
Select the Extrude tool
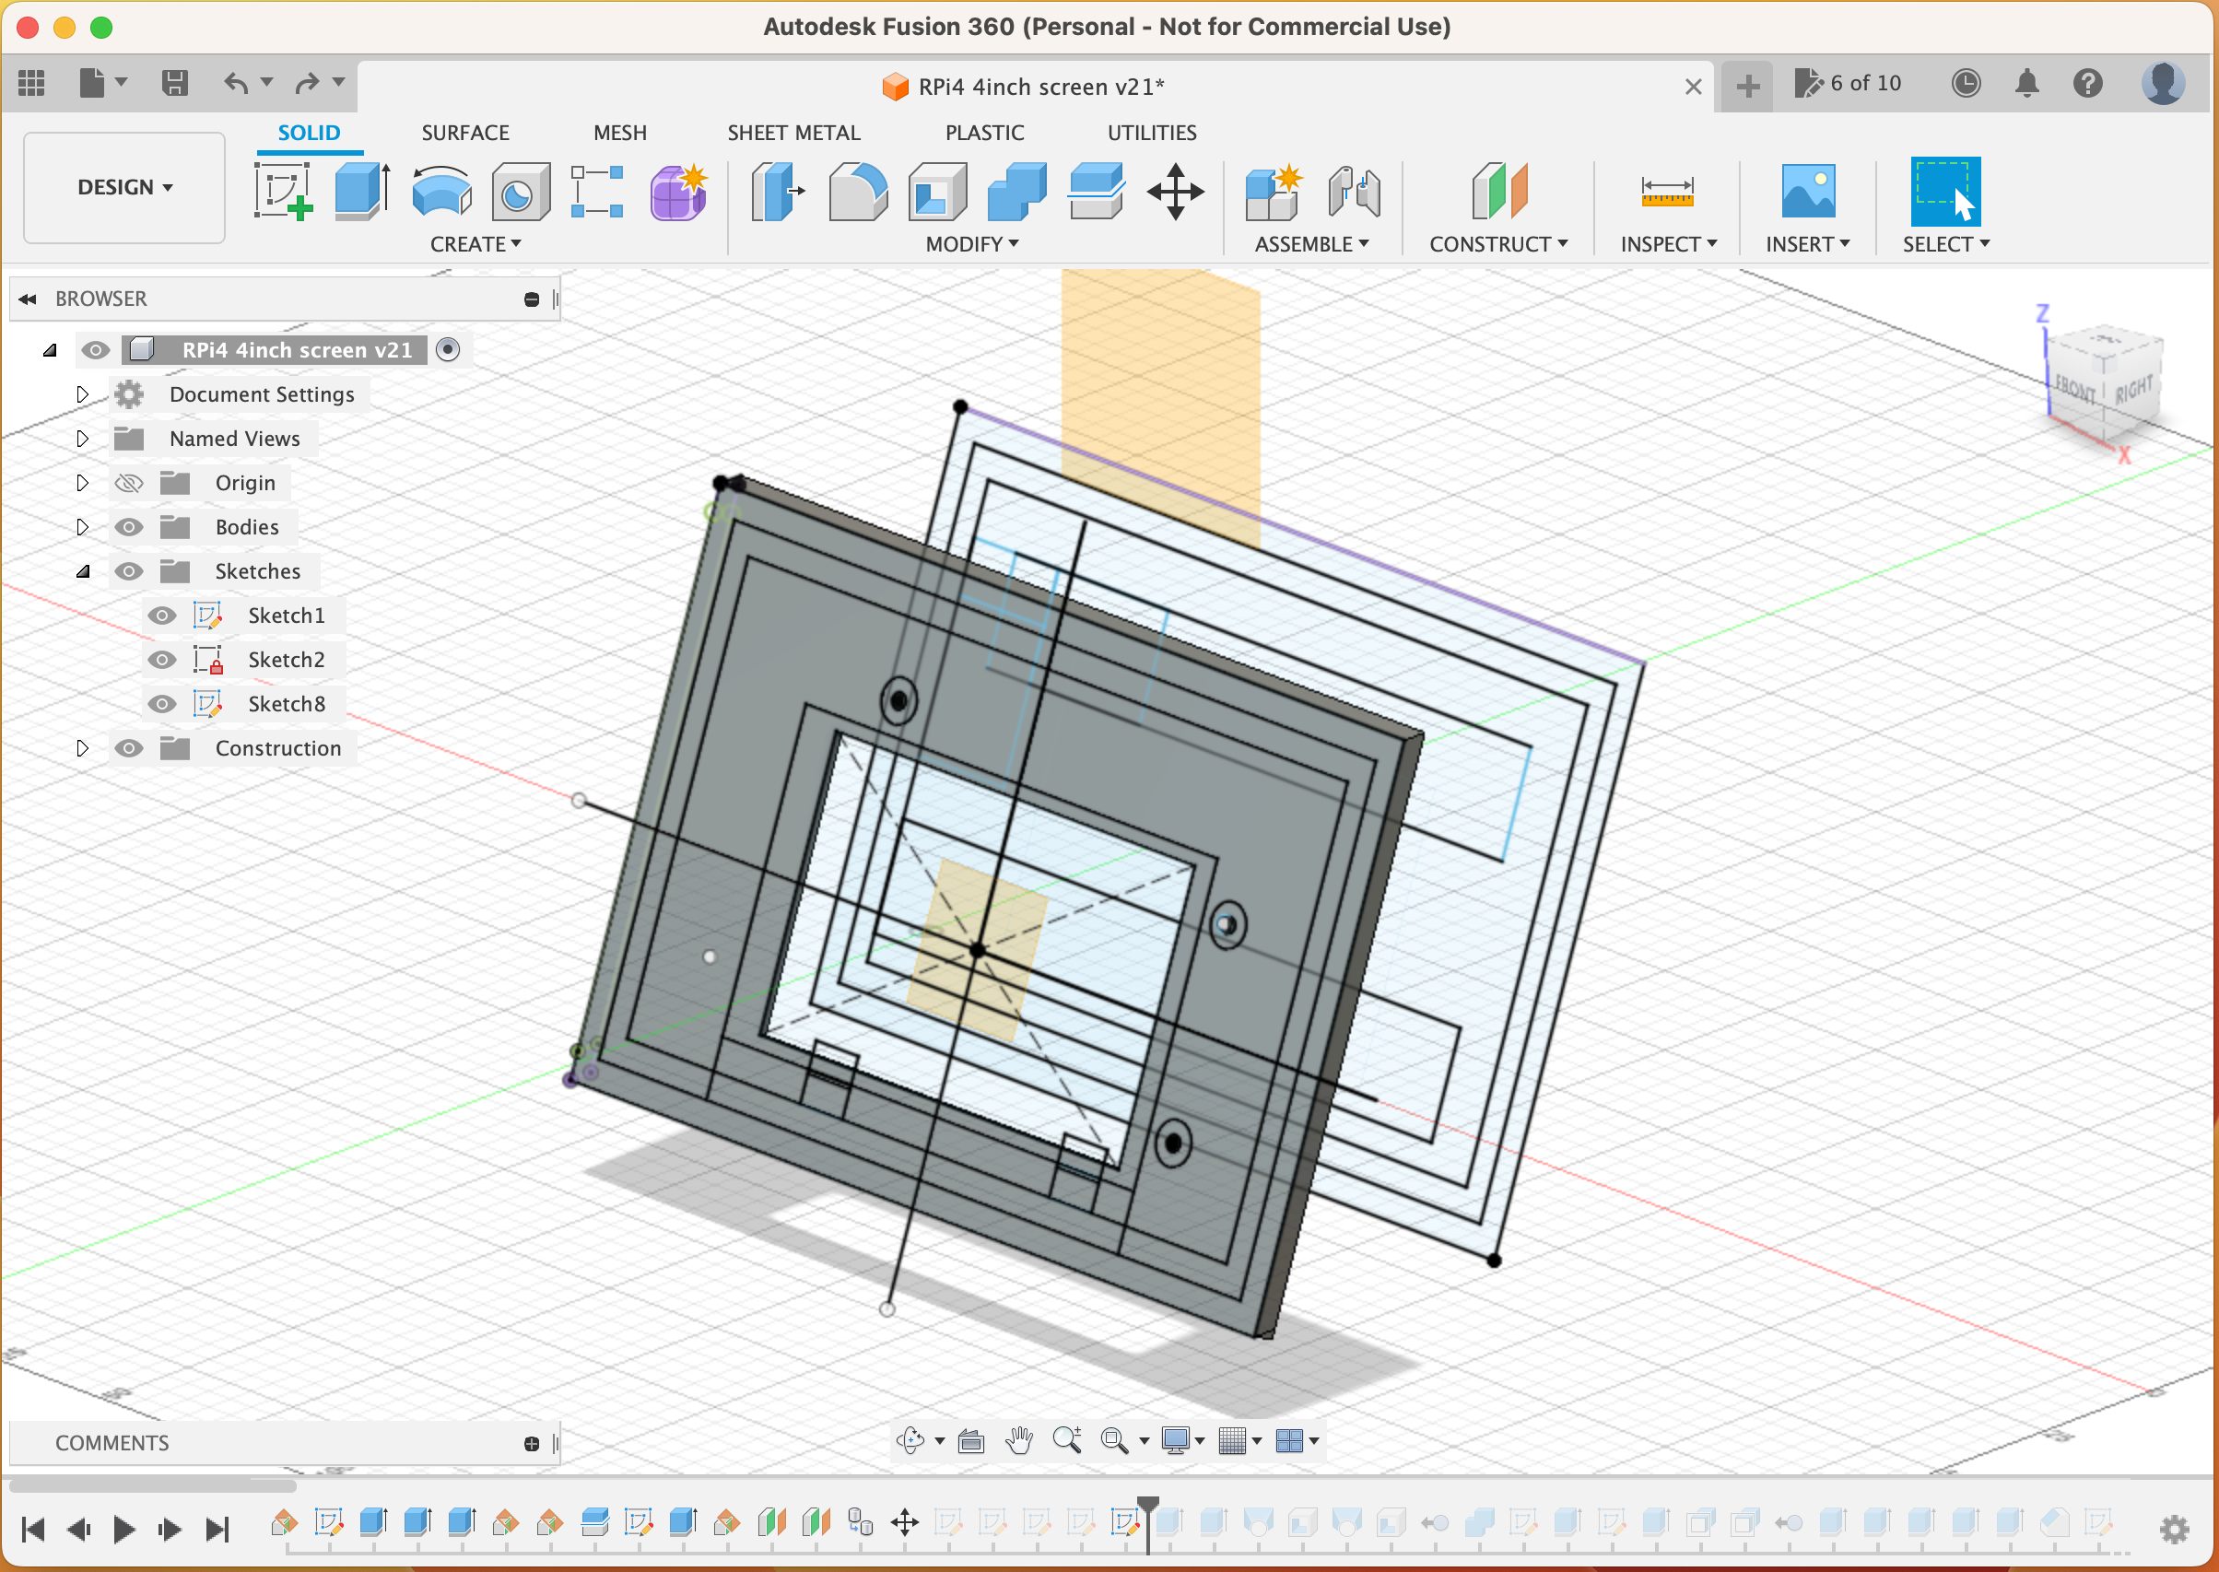[362, 191]
